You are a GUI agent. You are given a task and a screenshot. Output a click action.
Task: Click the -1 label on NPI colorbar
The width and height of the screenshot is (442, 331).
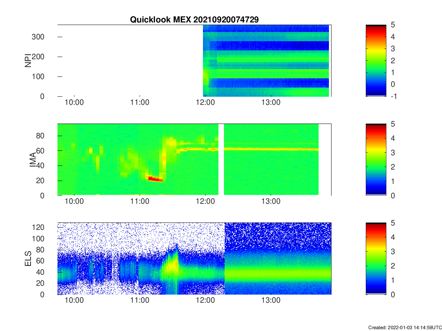click(393, 96)
